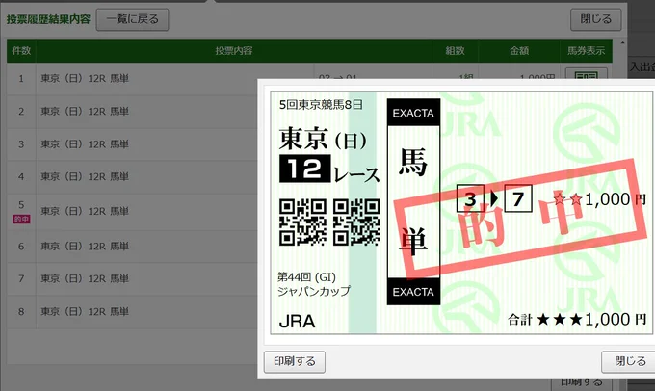Select row 5 東京（日）12R 馬単

[x=85, y=211]
